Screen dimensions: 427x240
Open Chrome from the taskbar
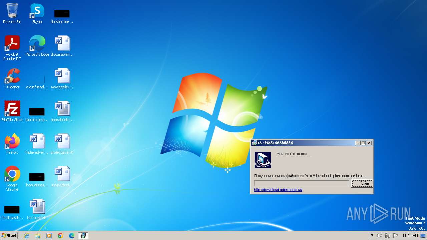pos(60,236)
